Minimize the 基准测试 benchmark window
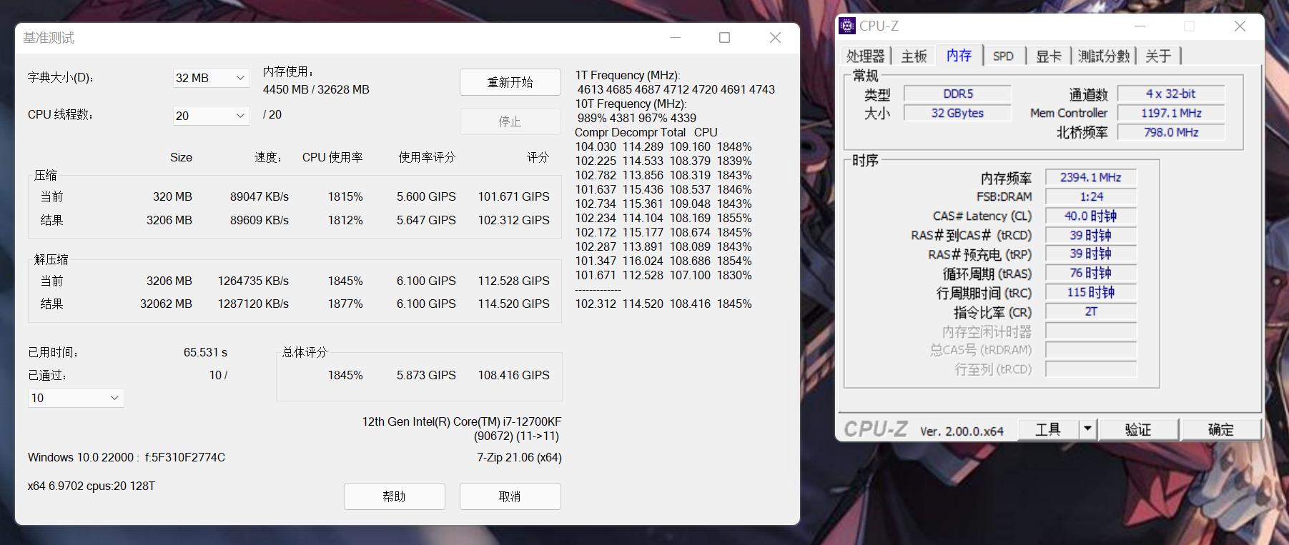 click(675, 37)
